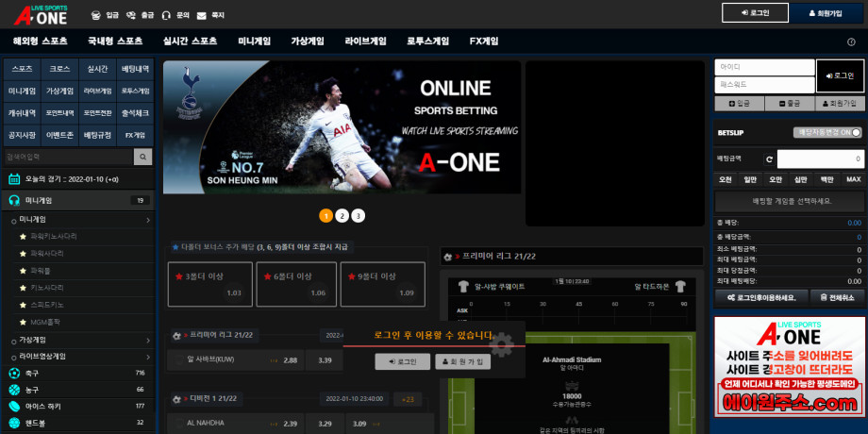Image resolution: width=868 pixels, height=434 pixels.
Task: Expand the 미니게임 submenu chevron
Action: click(148, 220)
